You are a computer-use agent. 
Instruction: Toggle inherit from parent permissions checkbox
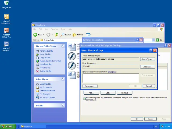(85, 99)
